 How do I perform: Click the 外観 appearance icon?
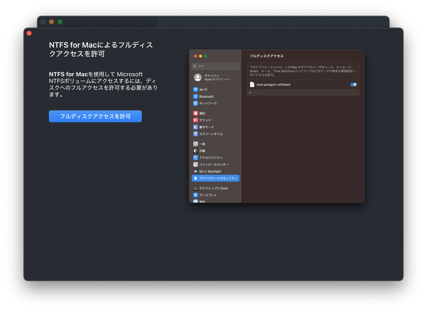pos(195,151)
